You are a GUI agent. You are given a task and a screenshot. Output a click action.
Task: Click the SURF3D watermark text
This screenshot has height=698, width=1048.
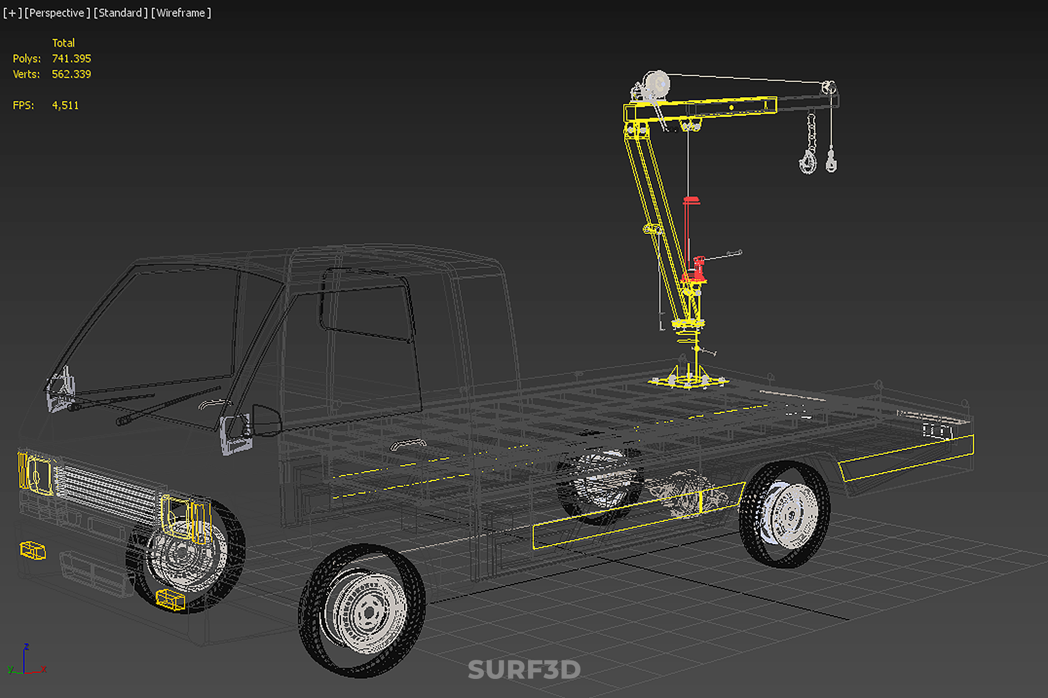(x=524, y=670)
